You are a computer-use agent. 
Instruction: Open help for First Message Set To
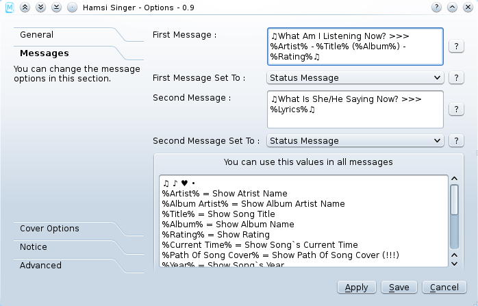456,78
